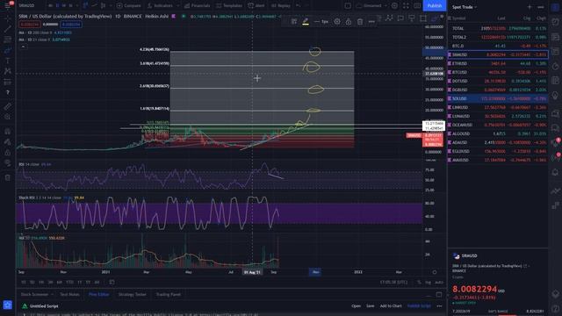Select ADAUSD in watchlist
This screenshot has height=316, width=562.
(x=498, y=142)
